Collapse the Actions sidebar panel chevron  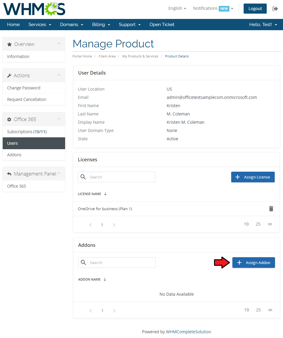(x=59, y=75)
